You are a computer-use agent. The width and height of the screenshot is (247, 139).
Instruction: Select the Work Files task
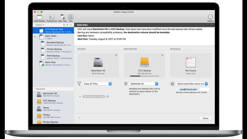click(53, 64)
